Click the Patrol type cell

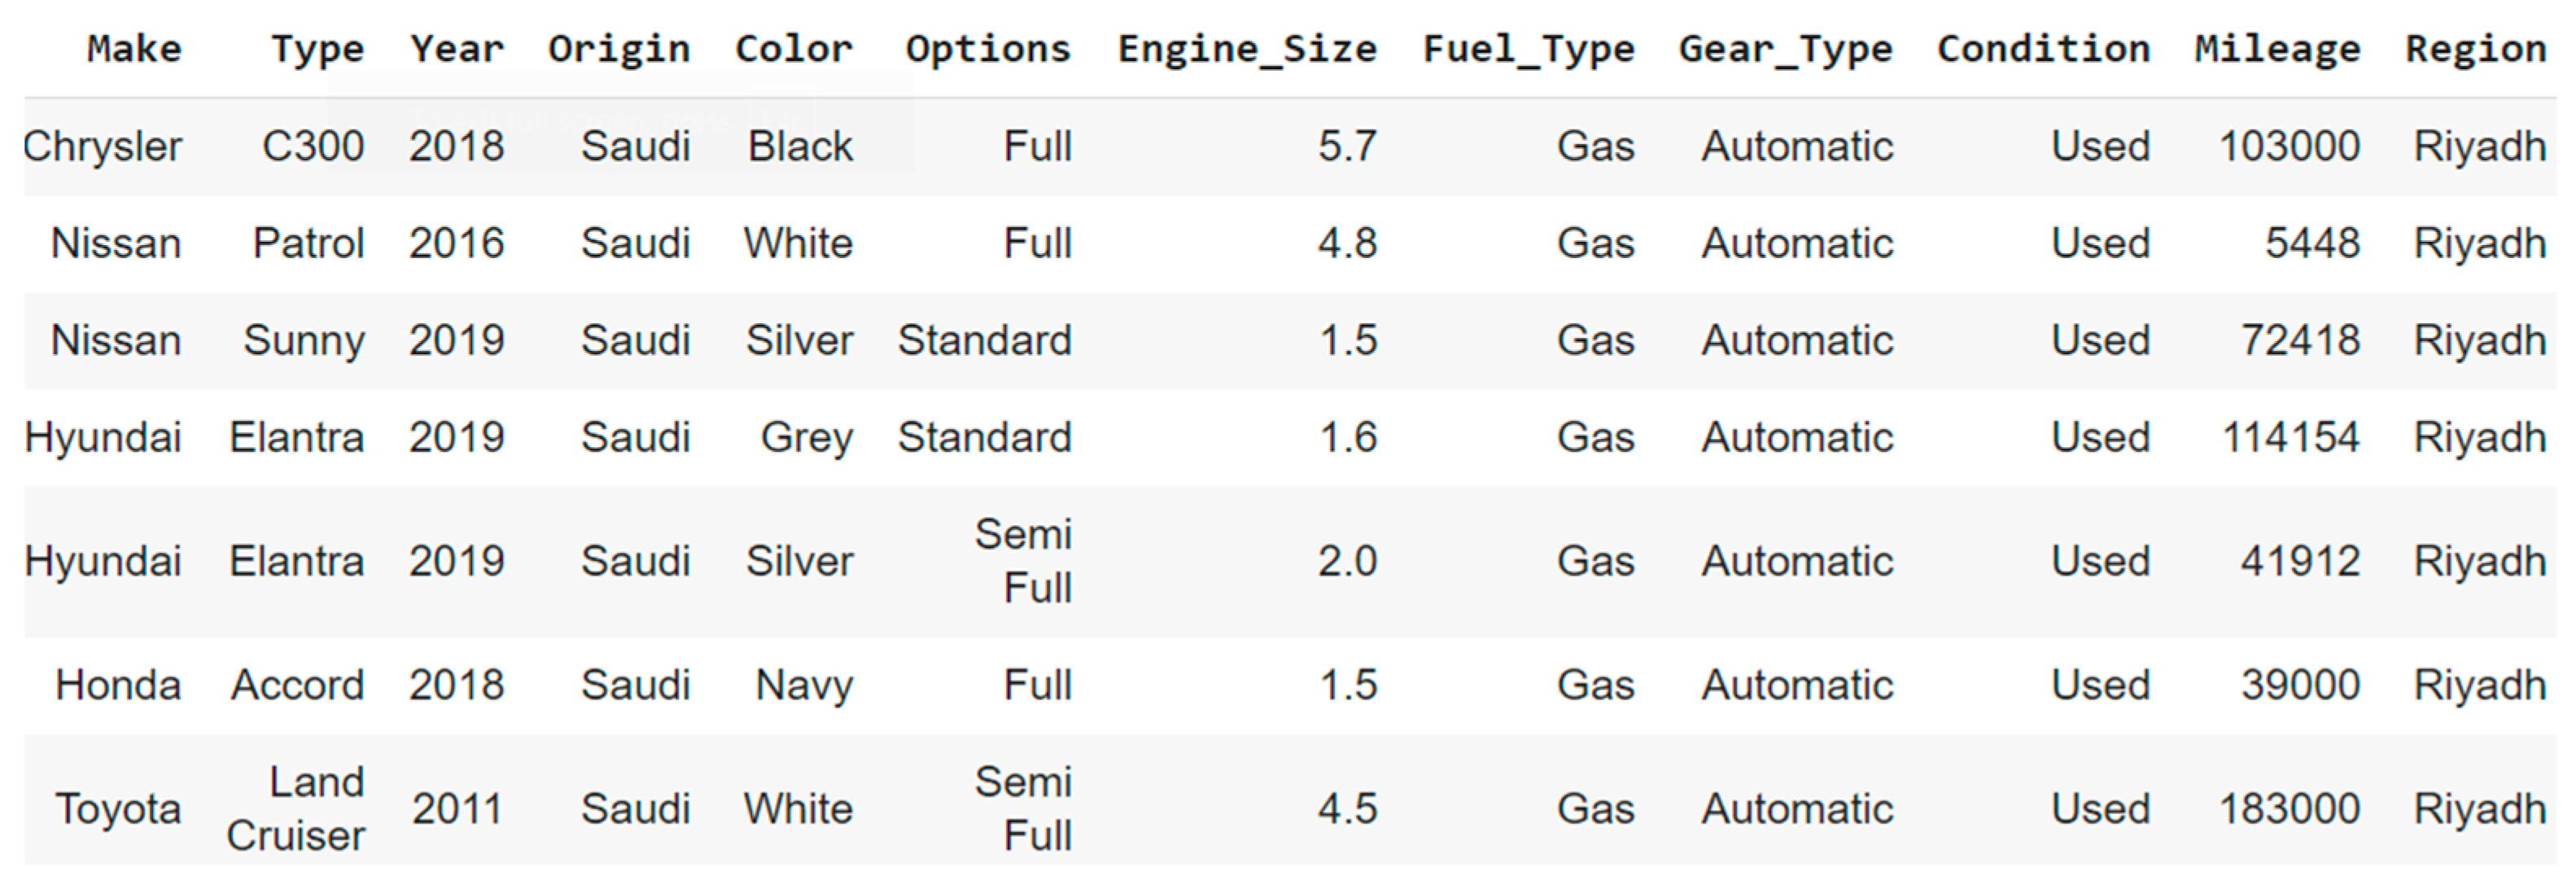(308, 244)
